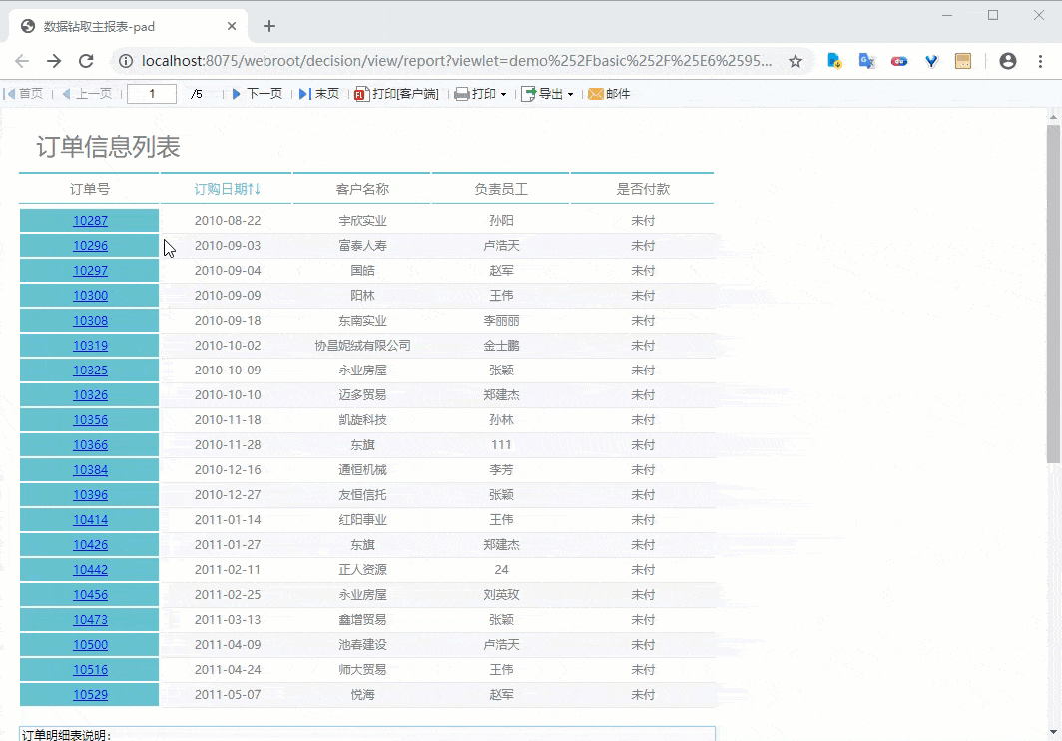Image resolution: width=1062 pixels, height=741 pixels.
Task: Open the browser profile avatar
Action: click(x=1008, y=61)
